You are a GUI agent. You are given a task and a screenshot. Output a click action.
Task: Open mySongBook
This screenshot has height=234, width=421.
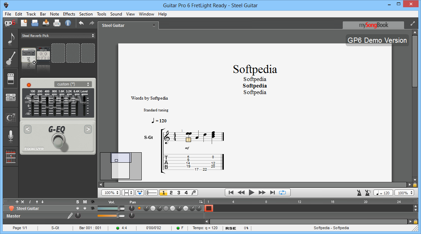pyautogui.click(x=373, y=25)
